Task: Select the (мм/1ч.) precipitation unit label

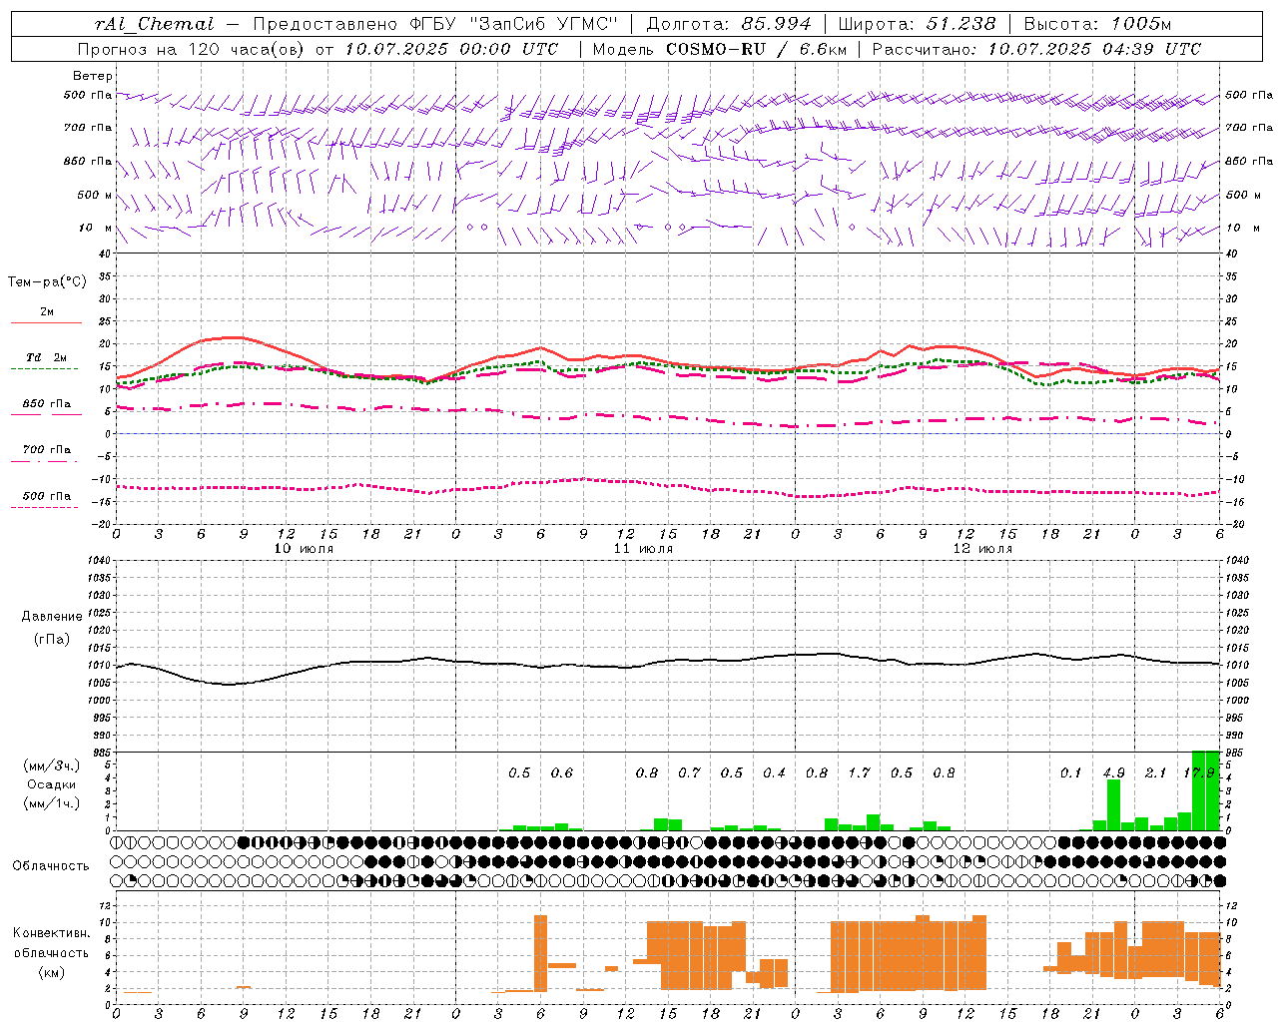Action: (53, 803)
